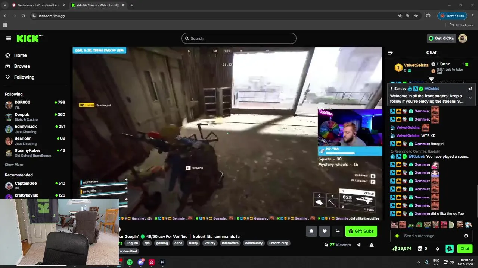Report the stream via warning icon

(x=372, y=245)
